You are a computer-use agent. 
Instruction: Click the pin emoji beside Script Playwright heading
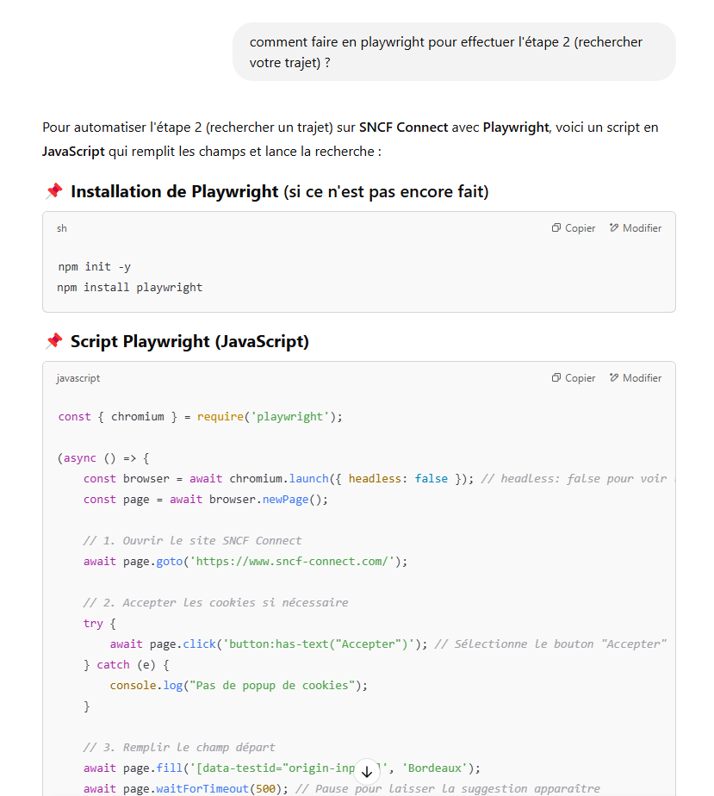[x=54, y=341]
